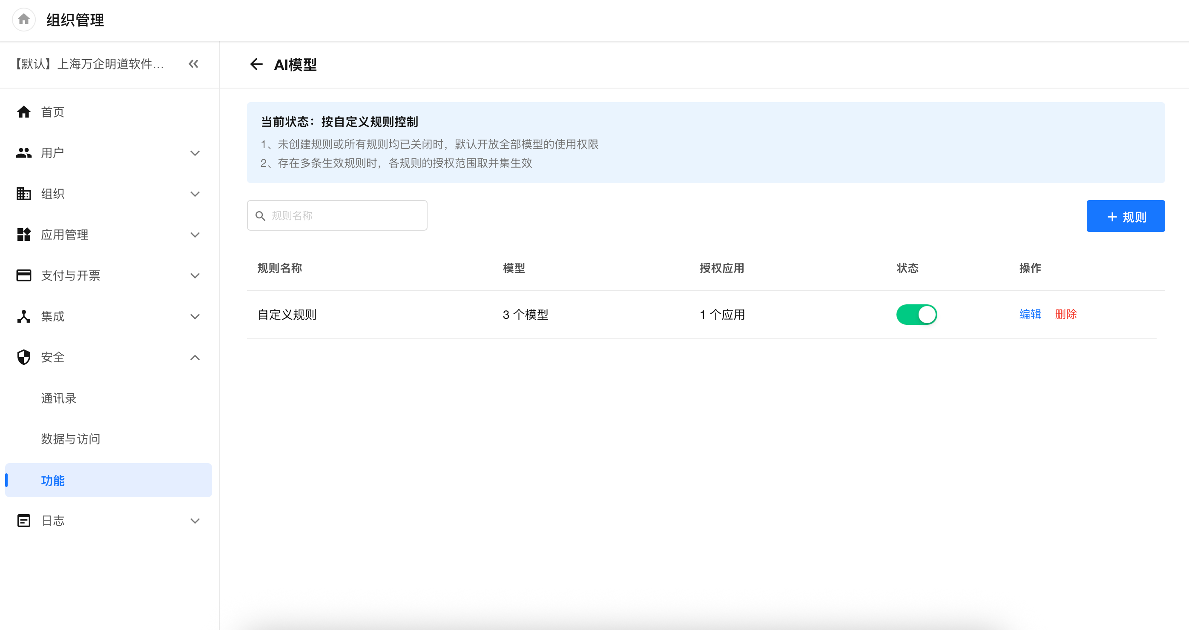Click the 模型 column header
1189x630 pixels.
[x=514, y=268]
